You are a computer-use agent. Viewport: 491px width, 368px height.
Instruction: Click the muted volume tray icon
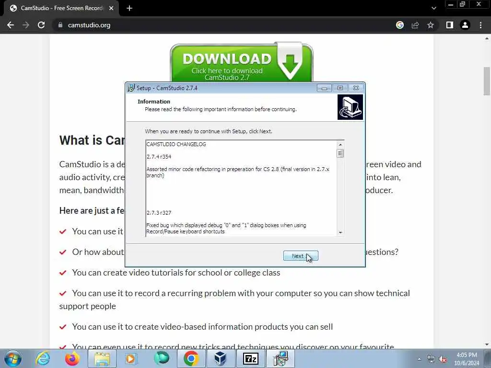click(x=443, y=359)
